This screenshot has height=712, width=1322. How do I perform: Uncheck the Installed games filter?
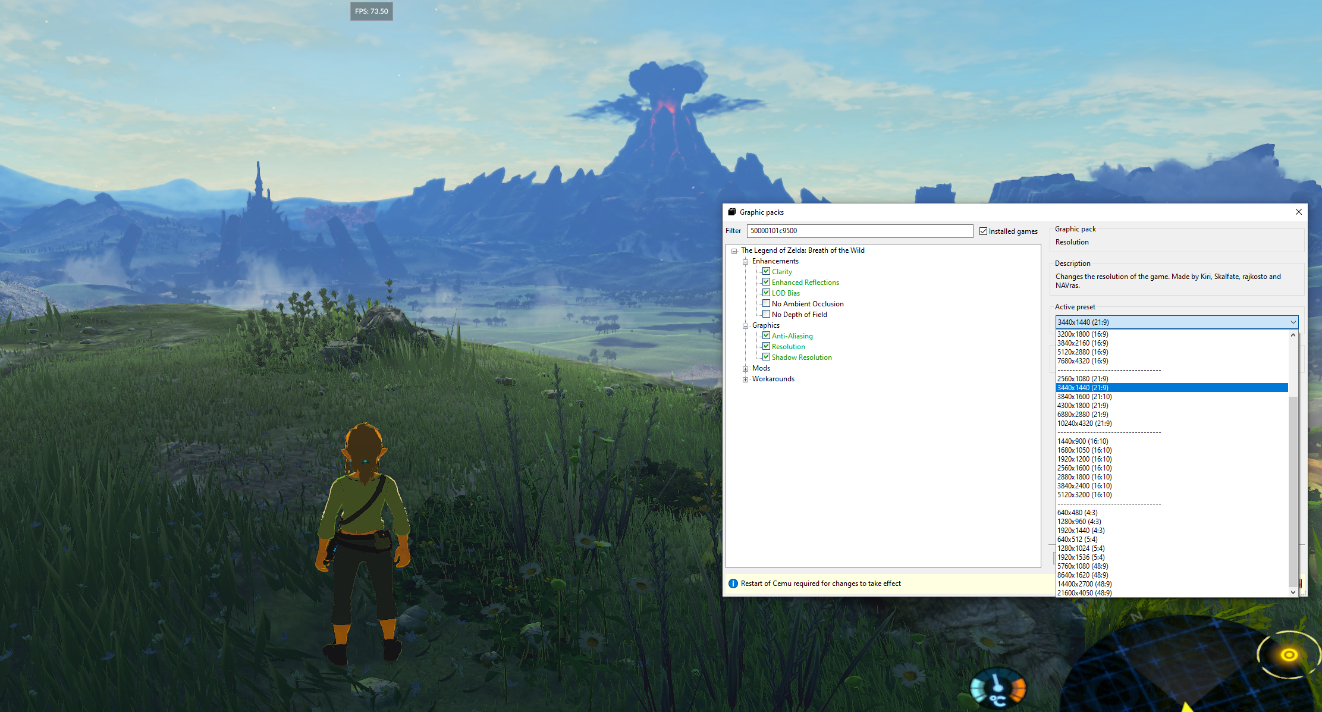coord(983,231)
